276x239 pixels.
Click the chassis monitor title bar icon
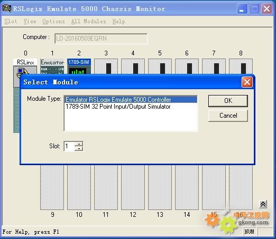coord(7,8)
